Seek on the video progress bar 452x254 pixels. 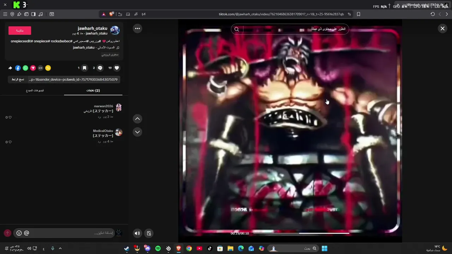tap(301, 233)
